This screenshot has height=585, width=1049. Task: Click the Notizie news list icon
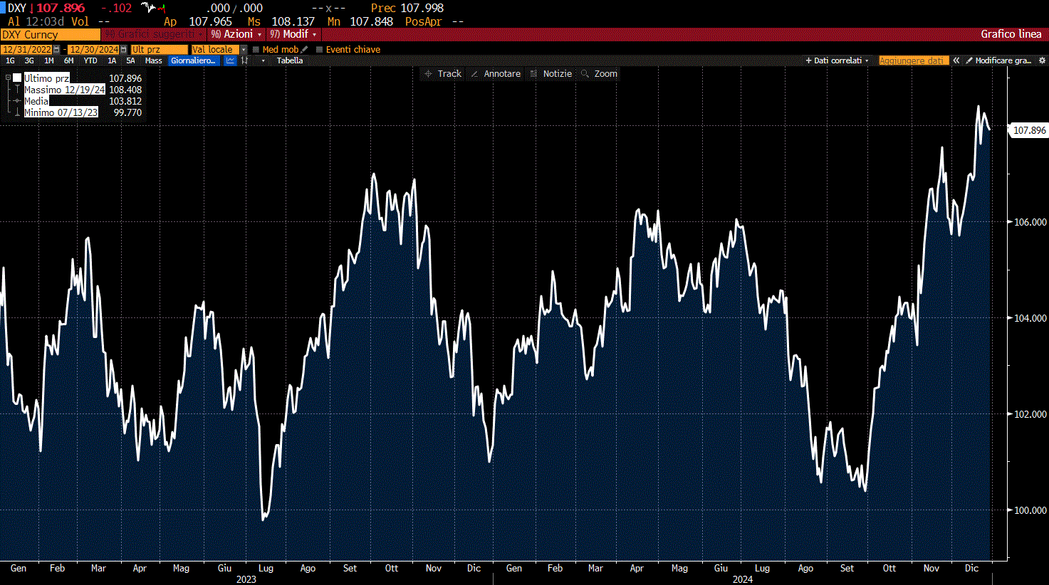point(533,74)
